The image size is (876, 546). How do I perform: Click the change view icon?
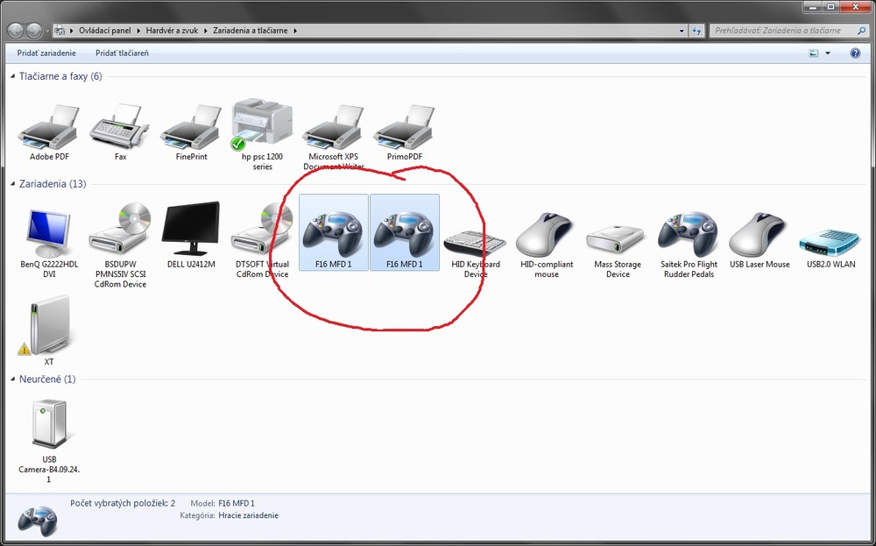point(814,53)
